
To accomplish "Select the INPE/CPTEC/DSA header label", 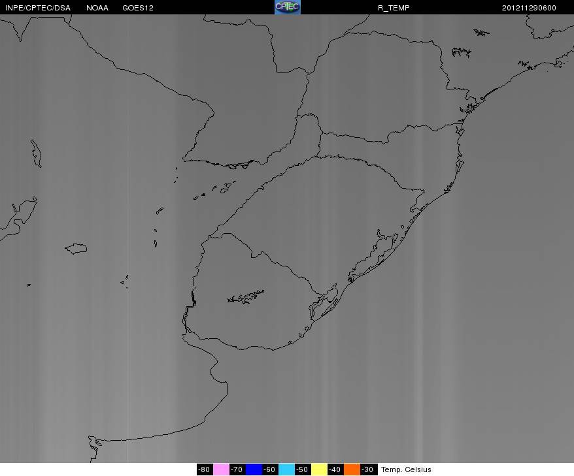I will click(x=38, y=8).
